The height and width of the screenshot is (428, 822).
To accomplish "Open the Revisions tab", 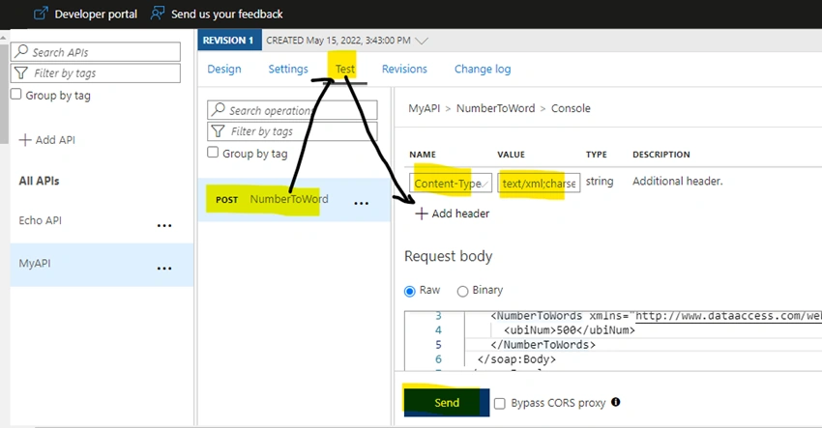I will coord(404,69).
